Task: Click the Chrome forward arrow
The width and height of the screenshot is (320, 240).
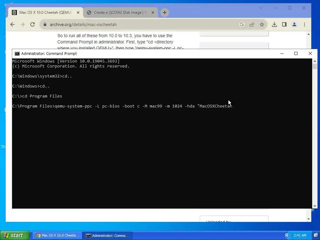Action: (22, 24)
